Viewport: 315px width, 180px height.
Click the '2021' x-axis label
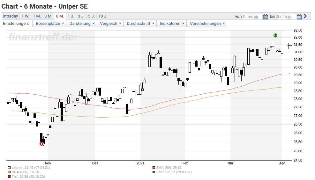(x=140, y=163)
